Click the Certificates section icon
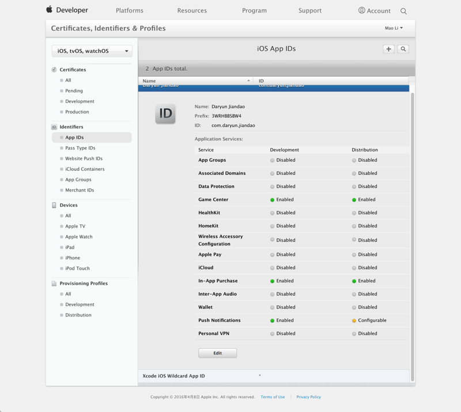 tap(54, 70)
